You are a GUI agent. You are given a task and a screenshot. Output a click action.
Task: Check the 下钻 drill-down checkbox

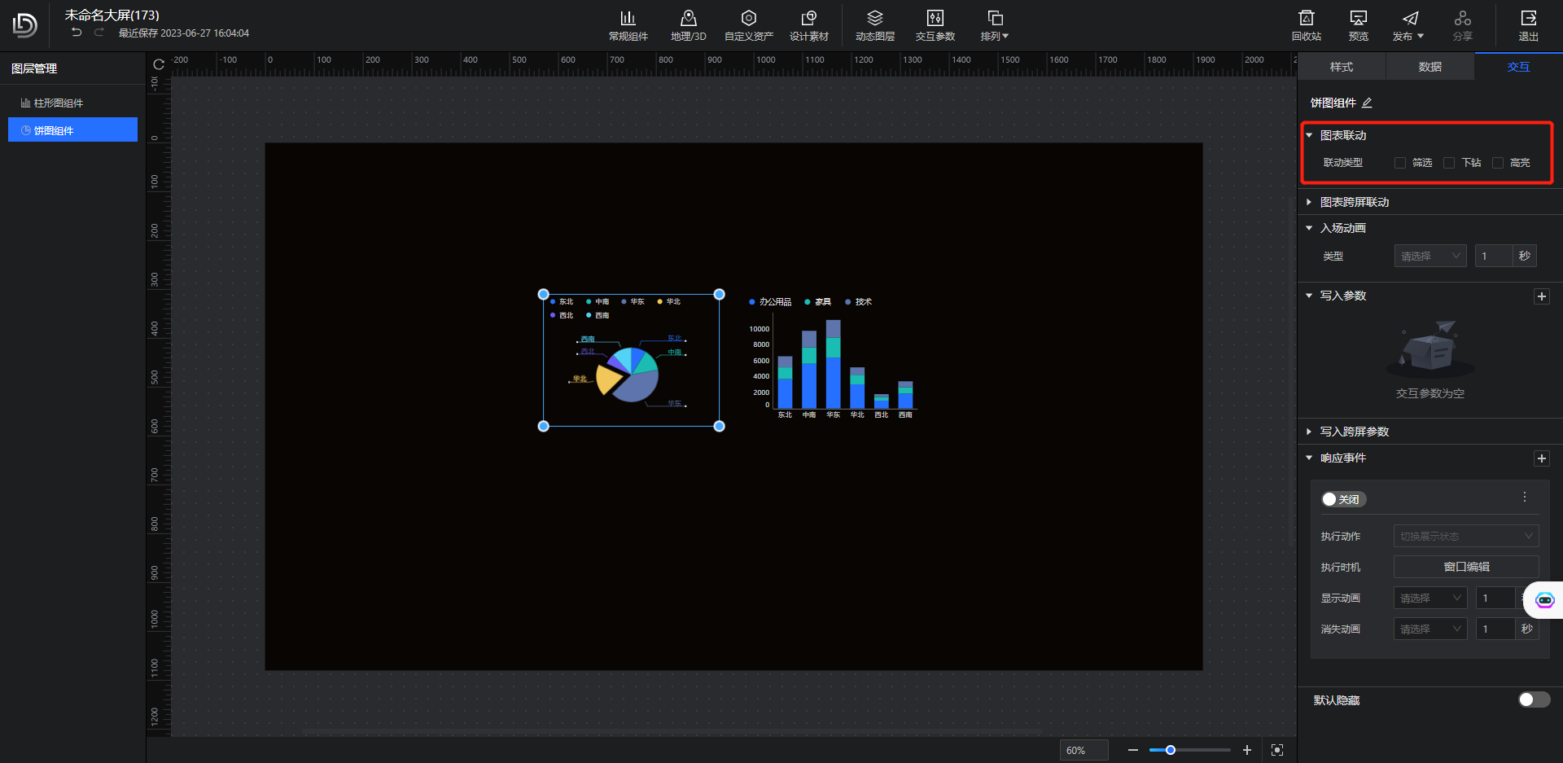pos(1449,163)
